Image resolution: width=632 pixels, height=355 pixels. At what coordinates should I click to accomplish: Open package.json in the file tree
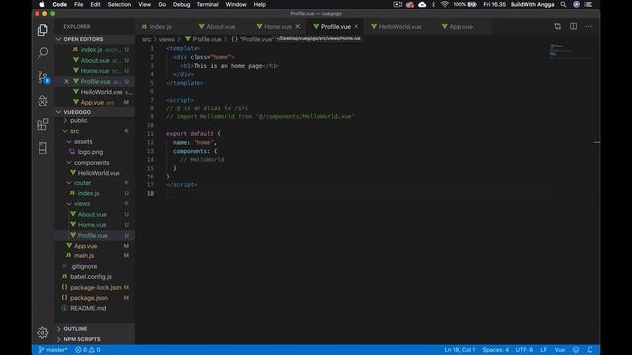click(x=89, y=298)
